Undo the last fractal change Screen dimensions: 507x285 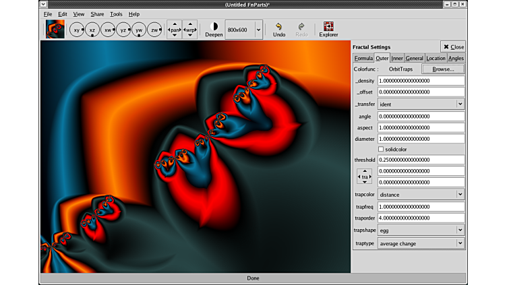[279, 30]
